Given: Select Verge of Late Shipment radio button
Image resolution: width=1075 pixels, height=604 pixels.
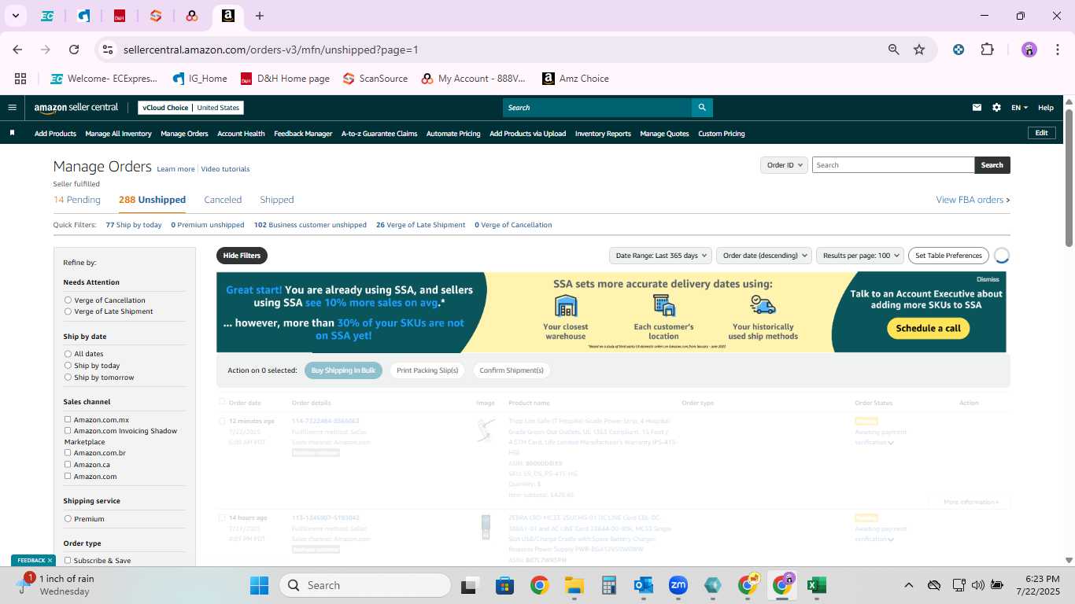Looking at the screenshot, I should (68, 311).
